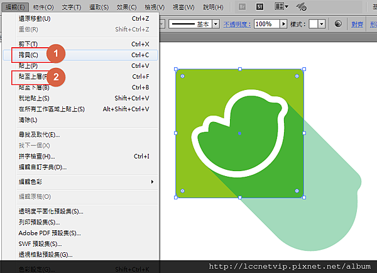Open 透明度平面化預設集(S)... entry
This screenshot has width=377, height=273.
(x=80, y=211)
